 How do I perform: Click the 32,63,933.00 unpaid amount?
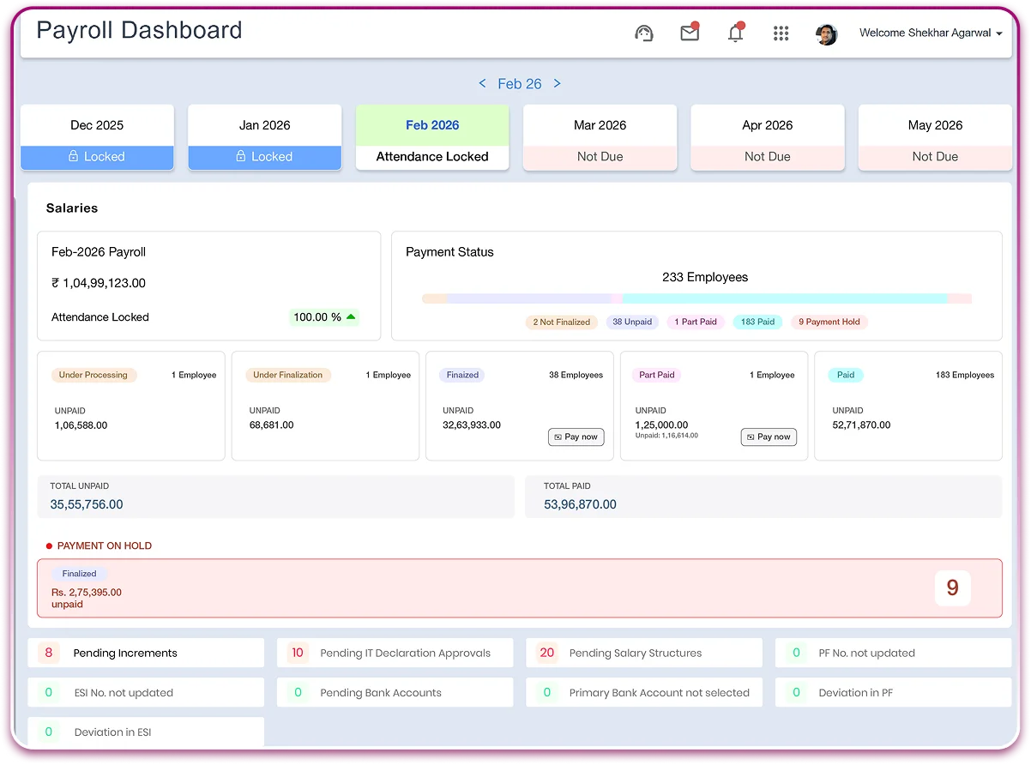(x=472, y=425)
